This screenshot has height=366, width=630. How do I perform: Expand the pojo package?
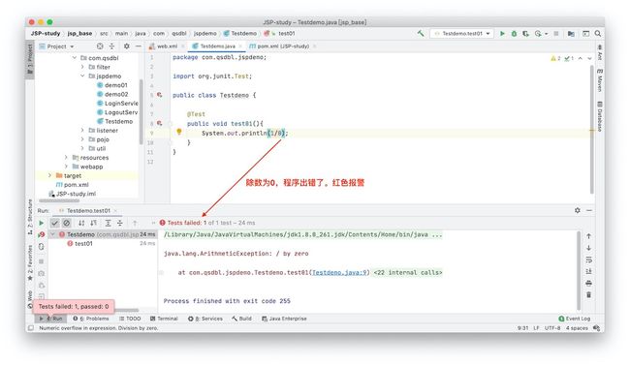pyautogui.click(x=82, y=139)
